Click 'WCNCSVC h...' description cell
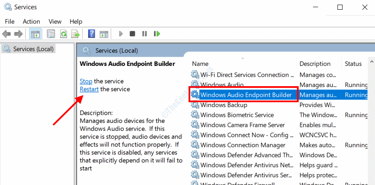 point(318,135)
